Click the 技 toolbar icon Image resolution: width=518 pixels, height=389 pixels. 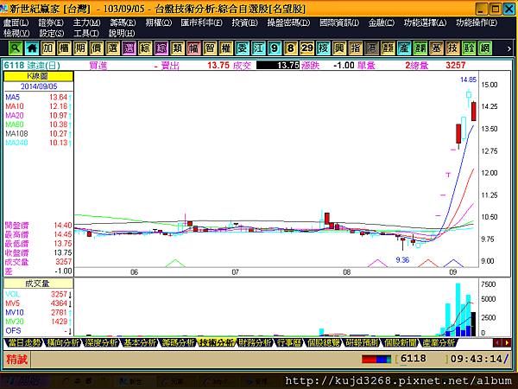(x=452, y=48)
